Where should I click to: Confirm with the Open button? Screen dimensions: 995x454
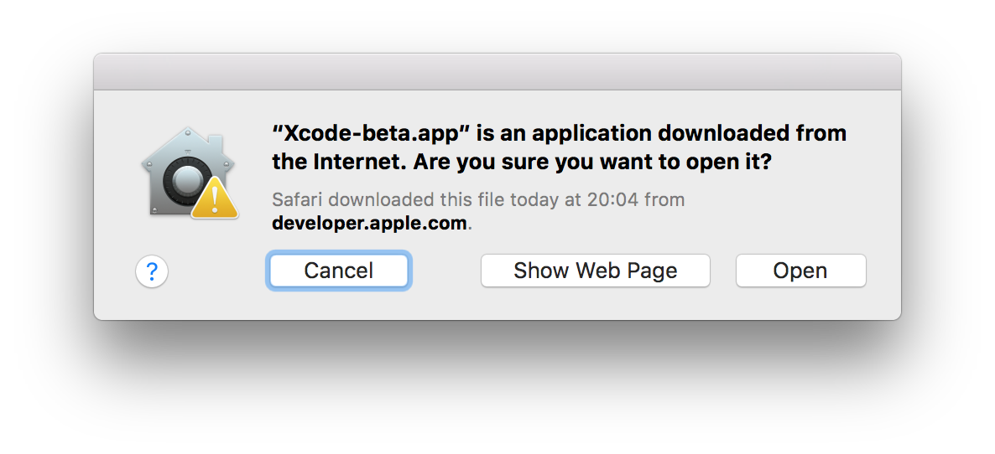click(x=801, y=271)
